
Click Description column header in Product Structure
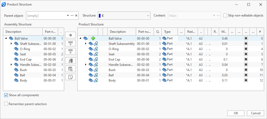pyautogui.click(x=122, y=32)
